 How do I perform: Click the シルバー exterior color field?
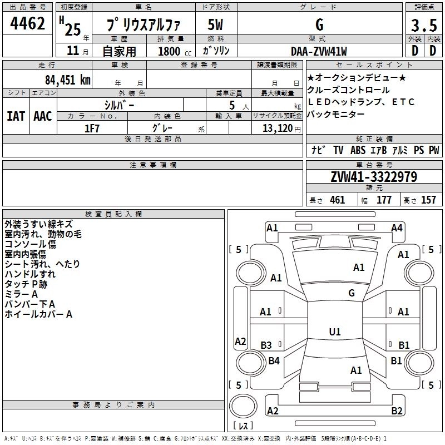tap(119, 105)
